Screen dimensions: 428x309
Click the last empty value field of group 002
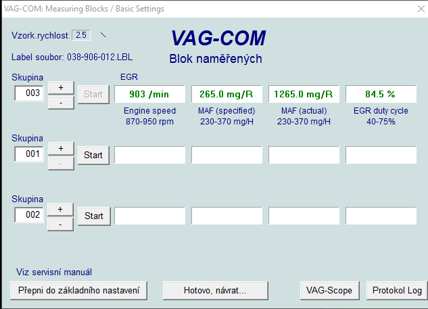click(381, 216)
